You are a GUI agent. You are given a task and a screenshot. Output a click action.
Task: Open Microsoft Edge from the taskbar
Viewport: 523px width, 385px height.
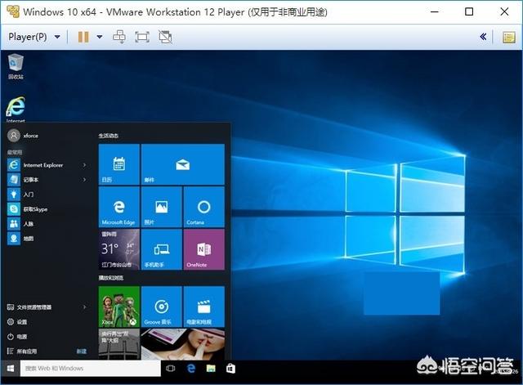tap(190, 369)
